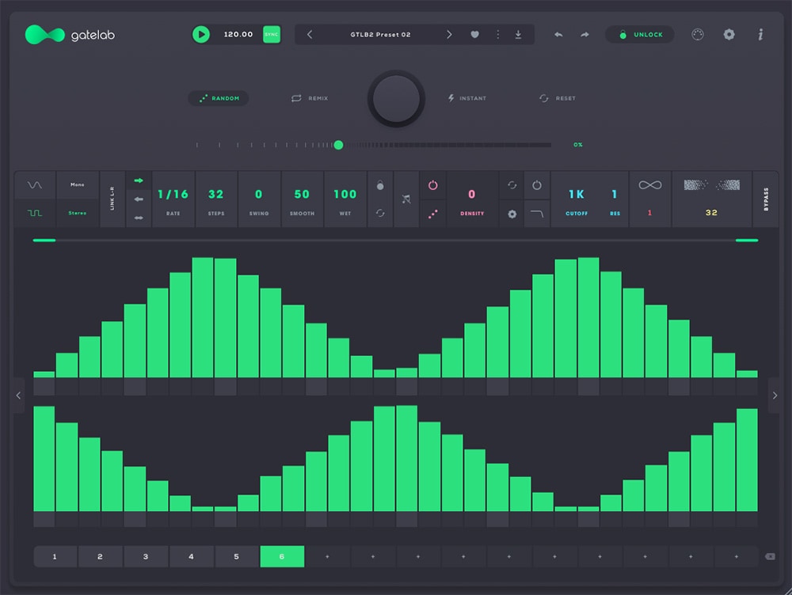Open the preset three-dot options menu

pos(497,35)
